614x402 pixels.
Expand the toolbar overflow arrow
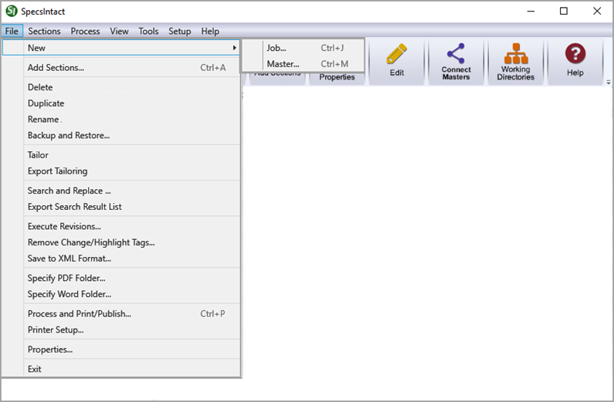pos(608,82)
